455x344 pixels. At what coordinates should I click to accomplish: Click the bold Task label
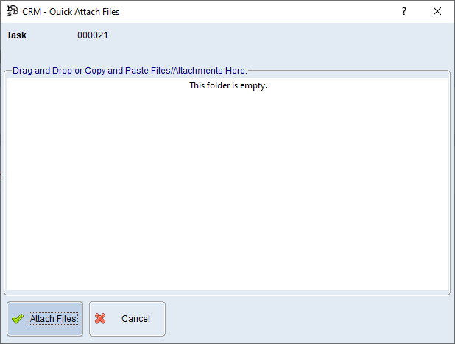(17, 35)
